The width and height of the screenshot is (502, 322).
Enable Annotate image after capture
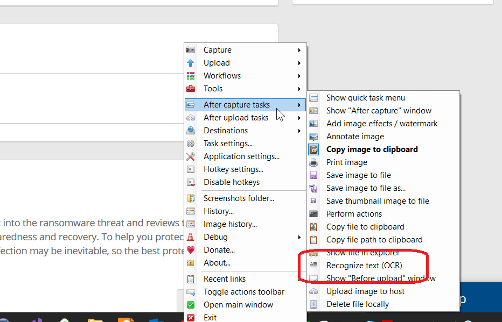pyautogui.click(x=383, y=137)
